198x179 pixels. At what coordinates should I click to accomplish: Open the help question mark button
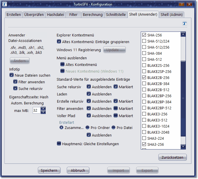pos(182,4)
